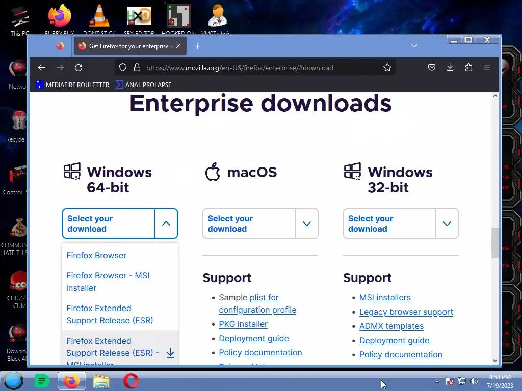Click the scrollbar up arrow

[495, 96]
